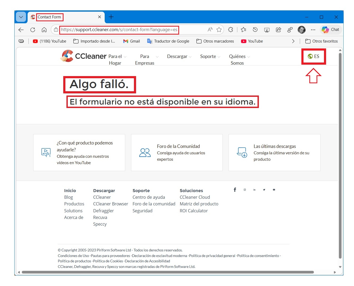Click the star to favorite this page
This screenshot has width=354, height=286.
[219, 30]
